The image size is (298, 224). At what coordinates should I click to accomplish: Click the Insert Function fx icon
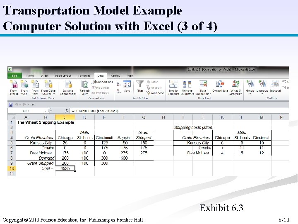click(67, 111)
